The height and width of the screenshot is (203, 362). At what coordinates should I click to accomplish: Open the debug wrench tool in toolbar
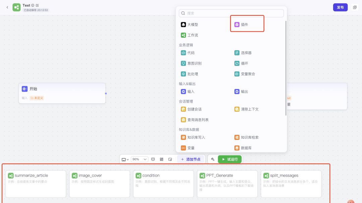[x=213, y=160]
